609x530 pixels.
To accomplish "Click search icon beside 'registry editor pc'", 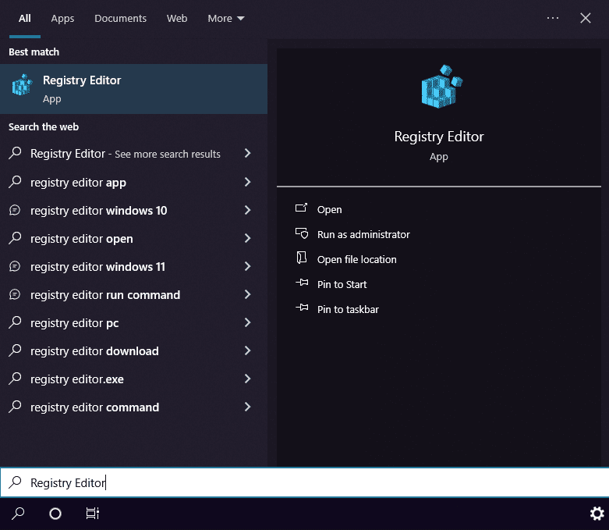I will [15, 322].
